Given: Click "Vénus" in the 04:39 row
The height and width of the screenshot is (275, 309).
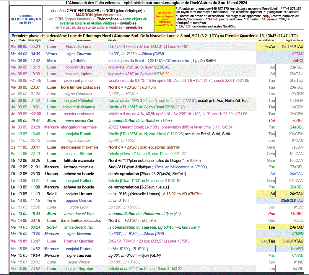Looking at the screenshot, I should pyautogui.click(x=52, y=54).
